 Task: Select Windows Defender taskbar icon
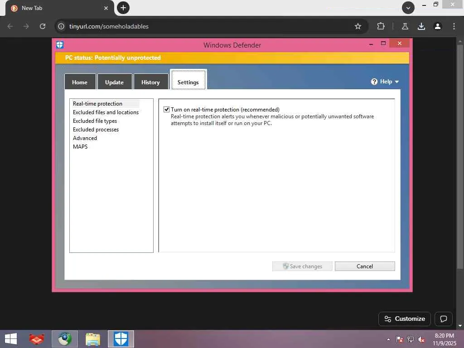tap(121, 339)
